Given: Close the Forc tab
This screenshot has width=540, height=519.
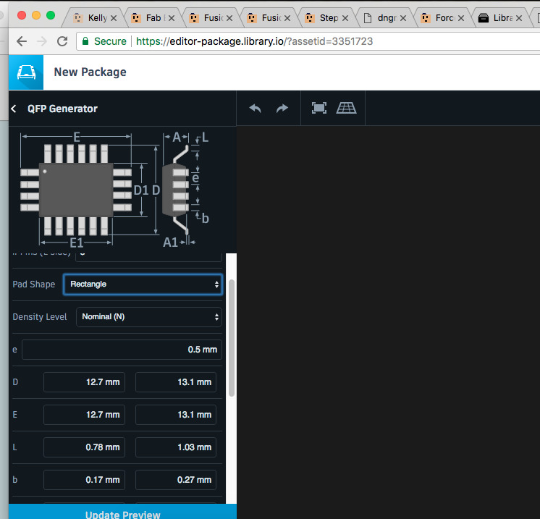Looking at the screenshot, I should tap(461, 18).
